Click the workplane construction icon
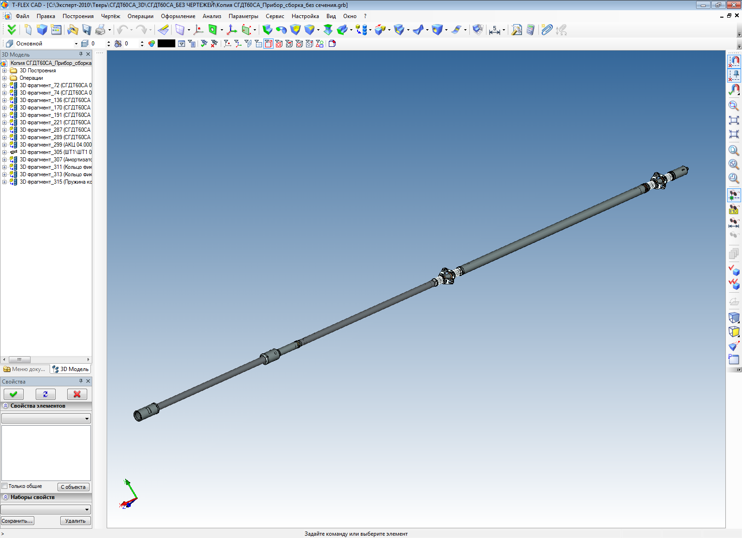Image resolution: width=742 pixels, height=538 pixels. (180, 30)
